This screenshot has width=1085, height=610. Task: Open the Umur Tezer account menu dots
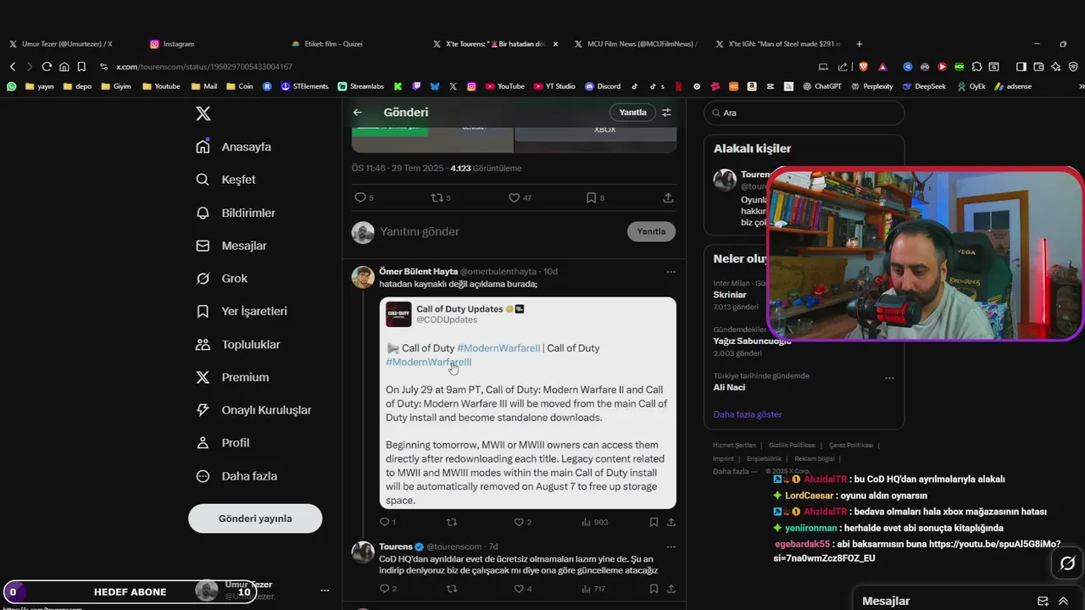click(x=324, y=590)
